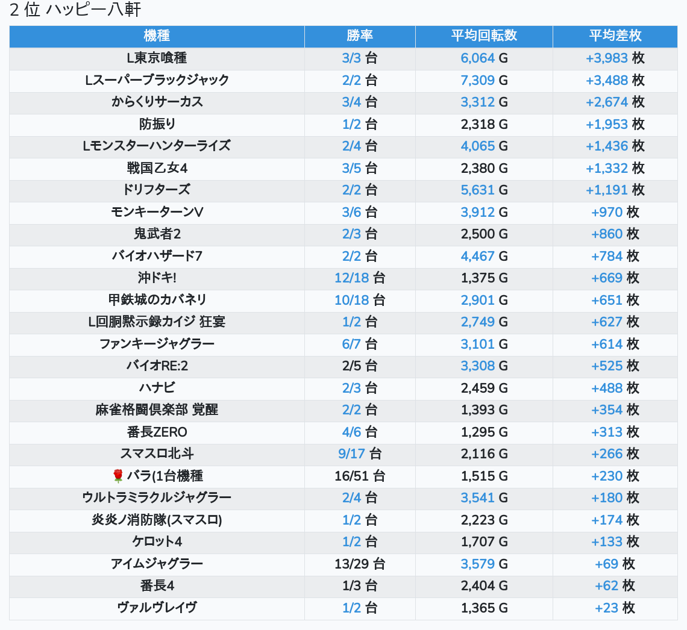Image resolution: width=687 pixels, height=630 pixels.
Task: Click the 戦国乙女4 machine name
Action: point(157,168)
